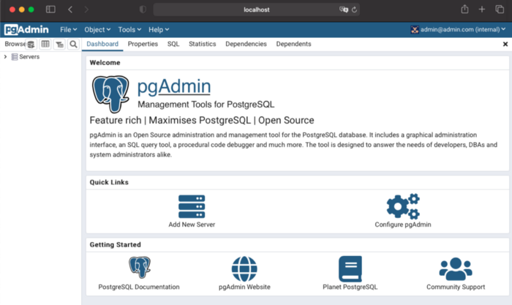Expand the Servers tree node
Image resolution: width=512 pixels, height=305 pixels.
click(5, 57)
